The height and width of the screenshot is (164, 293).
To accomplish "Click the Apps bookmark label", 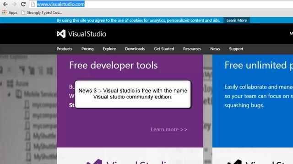I will 13,13.
